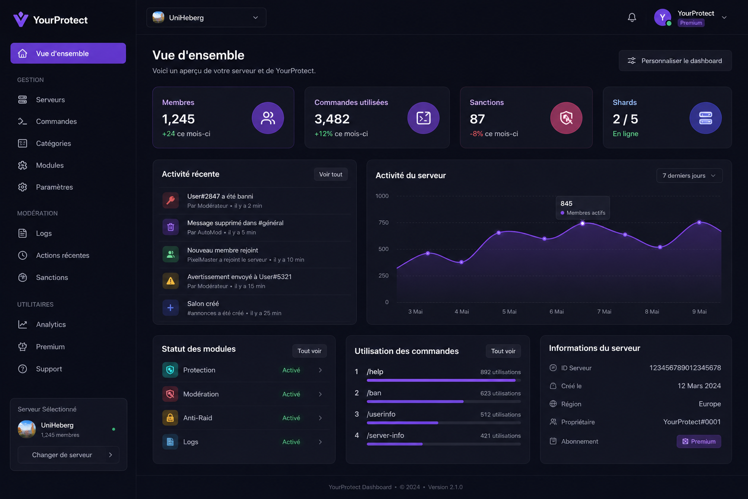
Task: Click the YourProtect logo icon
Action: pos(20,19)
